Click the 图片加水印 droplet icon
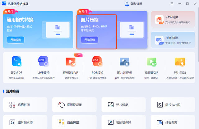This screenshot has height=129, width=199. (x=12, y=122)
